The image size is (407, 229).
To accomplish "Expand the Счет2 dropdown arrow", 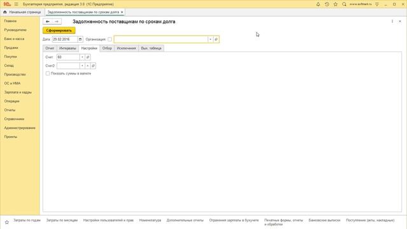I will coord(82,66).
